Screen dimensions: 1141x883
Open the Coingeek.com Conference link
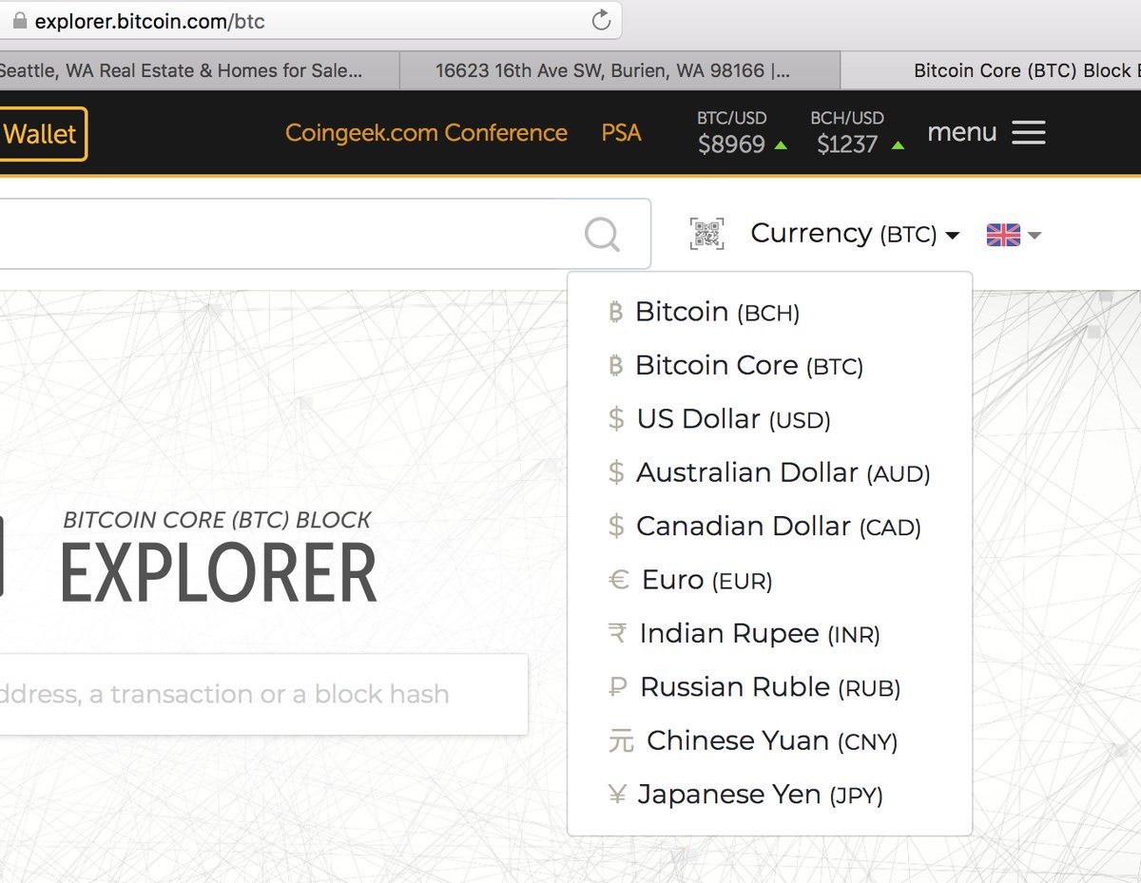pos(426,132)
